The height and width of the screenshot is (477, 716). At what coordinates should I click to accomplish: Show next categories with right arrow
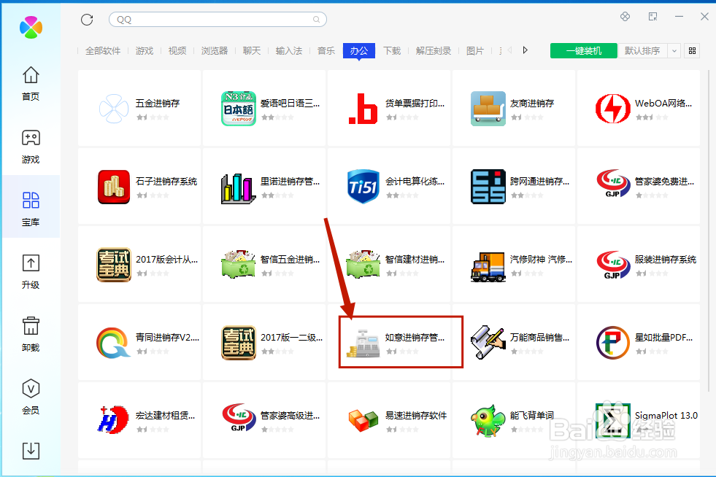click(525, 50)
